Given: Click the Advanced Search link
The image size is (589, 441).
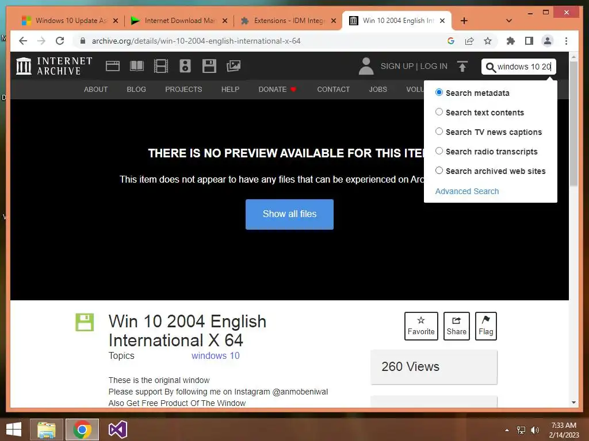Looking at the screenshot, I should click(467, 191).
